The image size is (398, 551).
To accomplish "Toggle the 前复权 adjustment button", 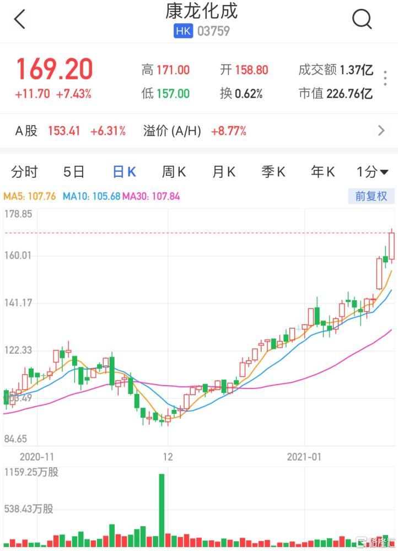I will tap(372, 196).
